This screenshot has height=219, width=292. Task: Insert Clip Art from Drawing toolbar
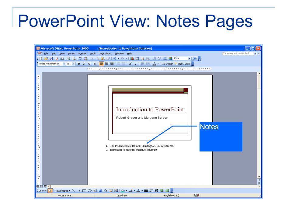(x=111, y=190)
